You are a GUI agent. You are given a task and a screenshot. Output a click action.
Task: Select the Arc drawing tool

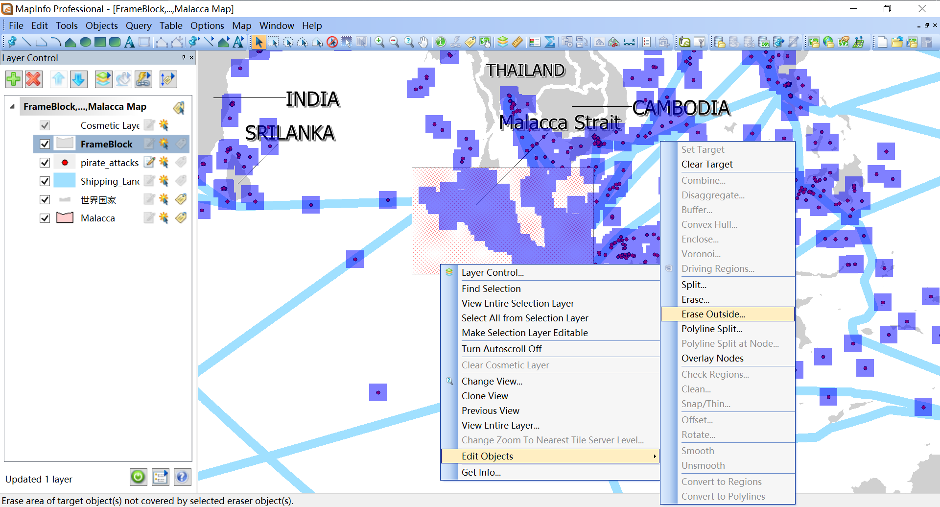tap(56, 42)
